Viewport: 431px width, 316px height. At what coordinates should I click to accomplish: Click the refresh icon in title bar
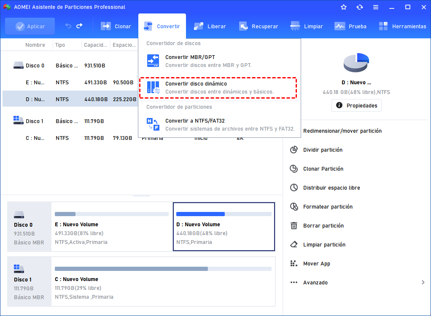pyautogui.click(x=359, y=7)
